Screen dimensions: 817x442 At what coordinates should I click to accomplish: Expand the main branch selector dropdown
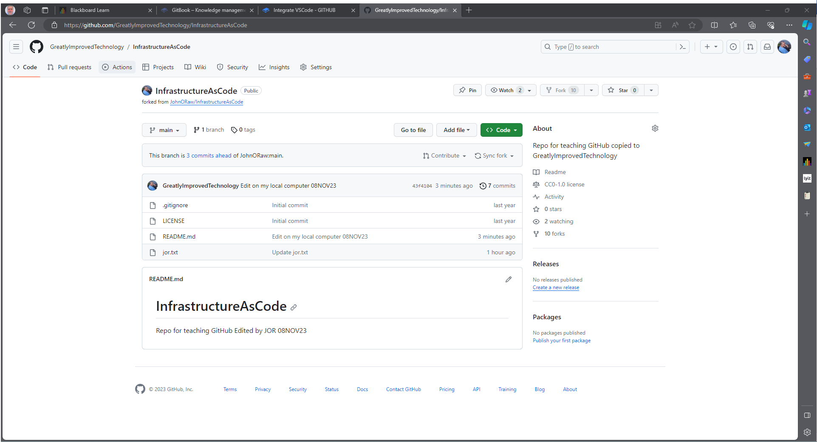(164, 130)
